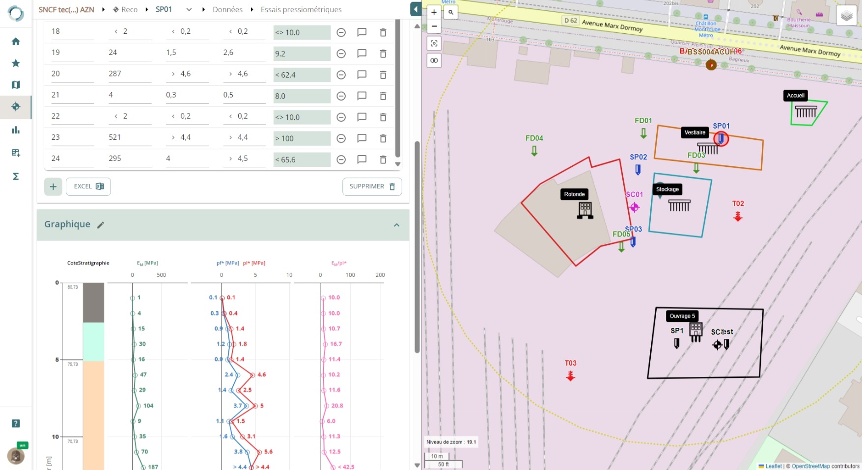The height and width of the screenshot is (470, 862).
Task: Toggle side panel collapse arrow on map
Action: 416,9
